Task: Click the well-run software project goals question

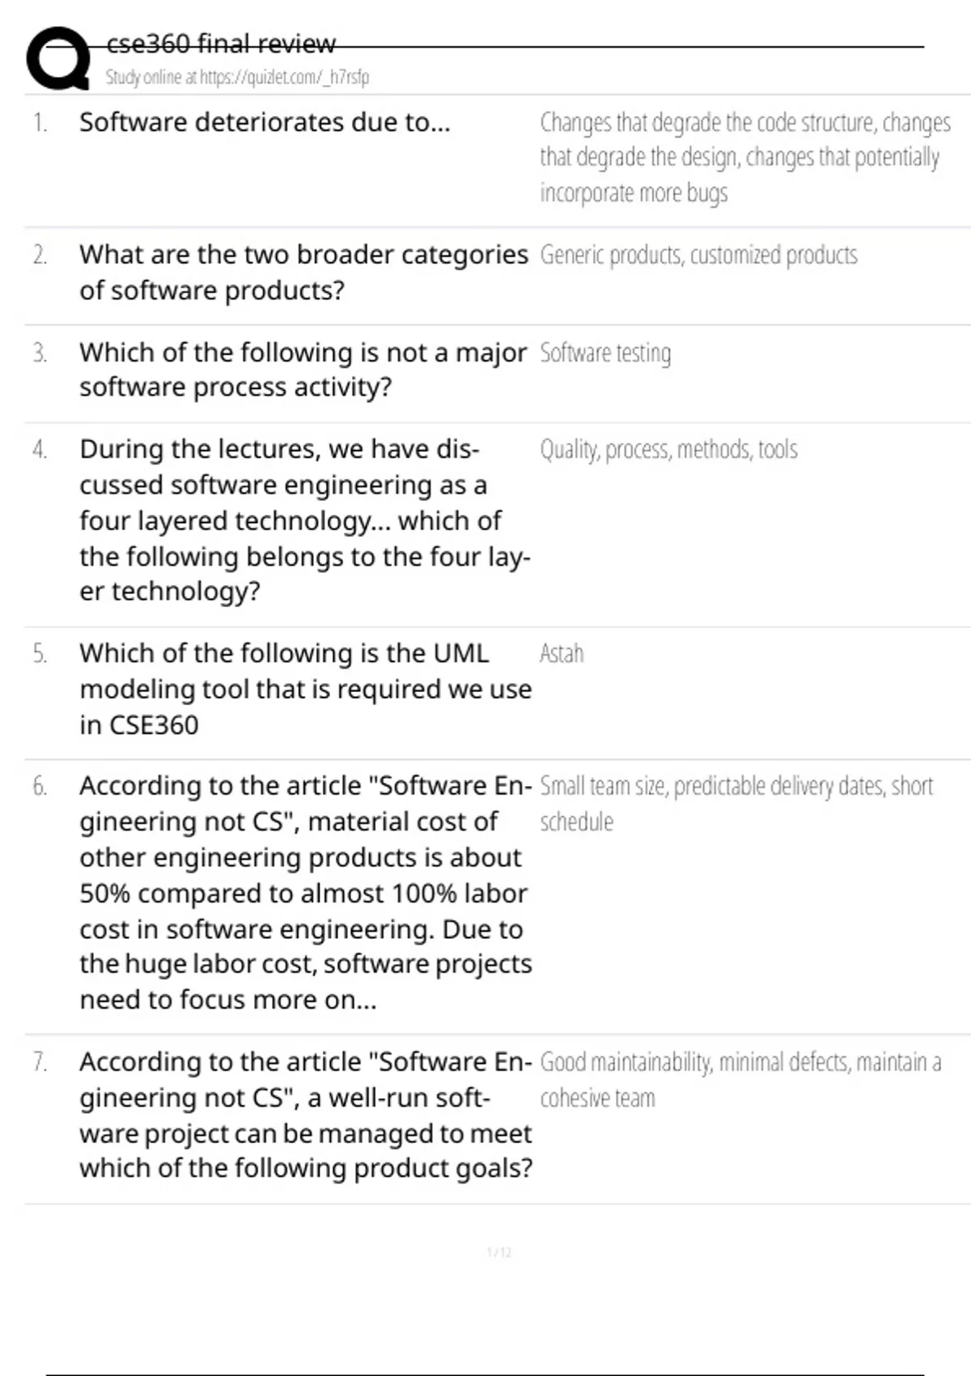Action: point(305,1115)
